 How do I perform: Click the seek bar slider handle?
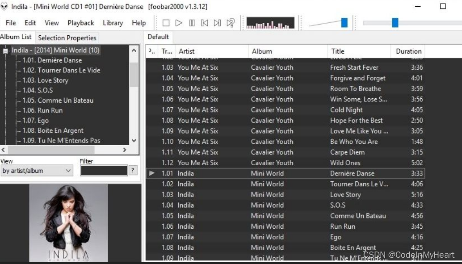tap(395, 23)
